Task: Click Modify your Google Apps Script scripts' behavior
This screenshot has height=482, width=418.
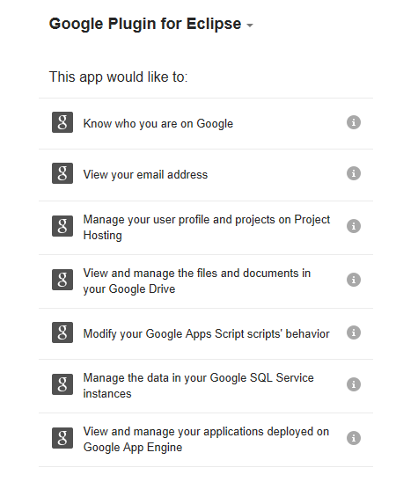Action: 207,334
